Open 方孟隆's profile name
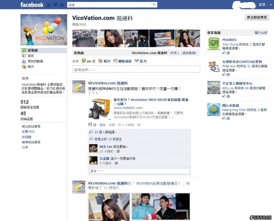Image resolution: width=274 pixels, height=221 pixels. tap(104, 159)
